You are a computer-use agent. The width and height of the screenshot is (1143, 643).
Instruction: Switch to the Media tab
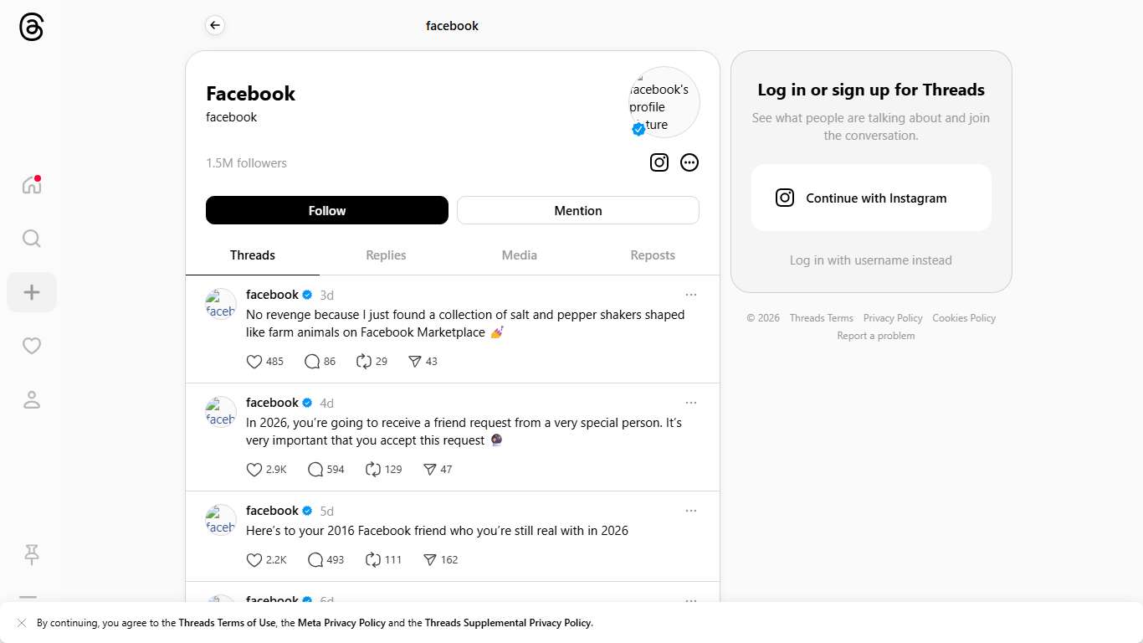(x=519, y=255)
